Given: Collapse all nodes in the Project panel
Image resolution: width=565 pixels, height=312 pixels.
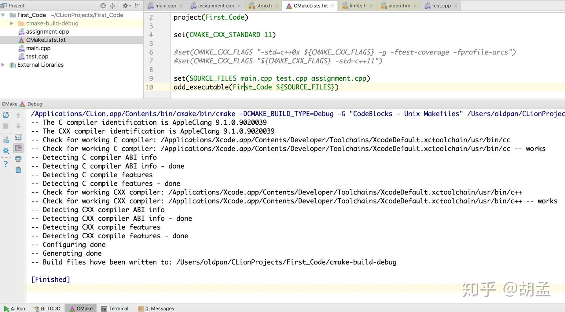Looking at the screenshot, I should click(x=112, y=5).
